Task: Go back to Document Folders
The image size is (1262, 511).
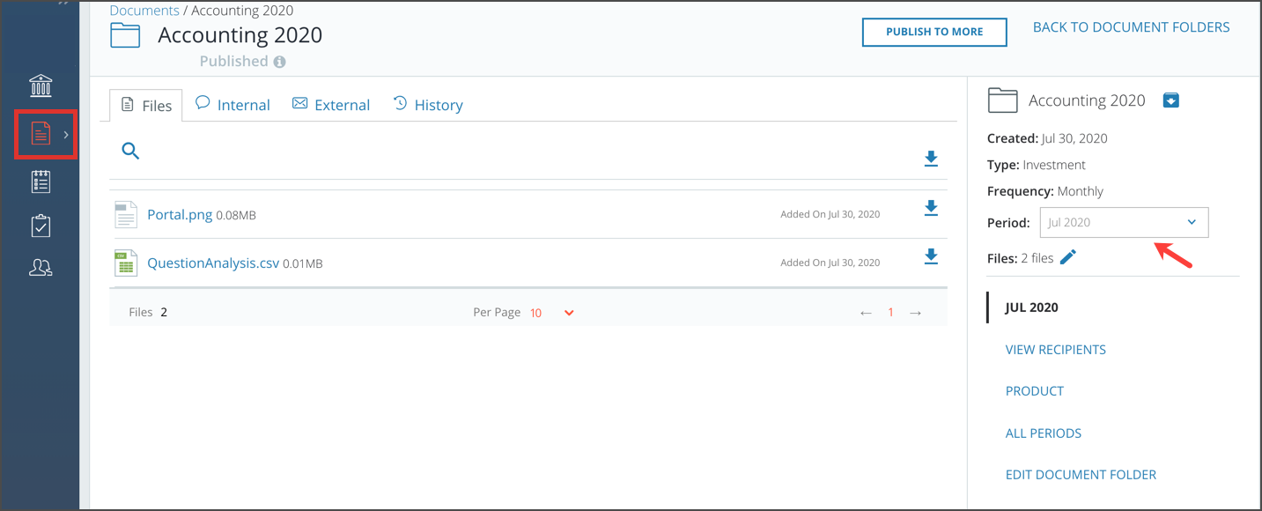Action: (x=1132, y=27)
